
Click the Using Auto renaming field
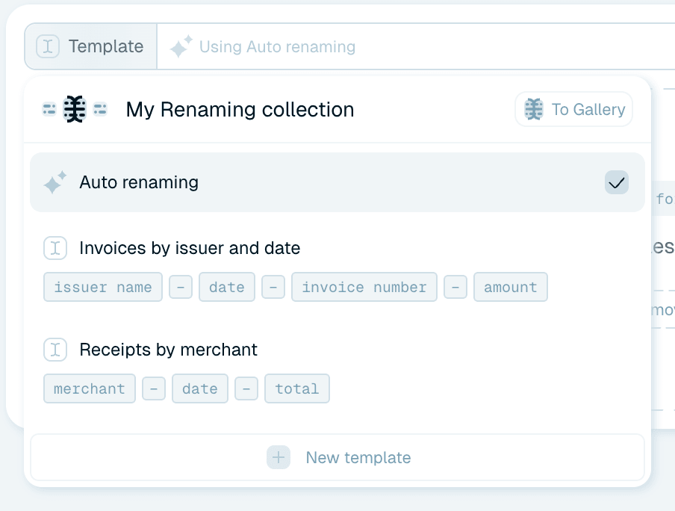click(x=416, y=46)
